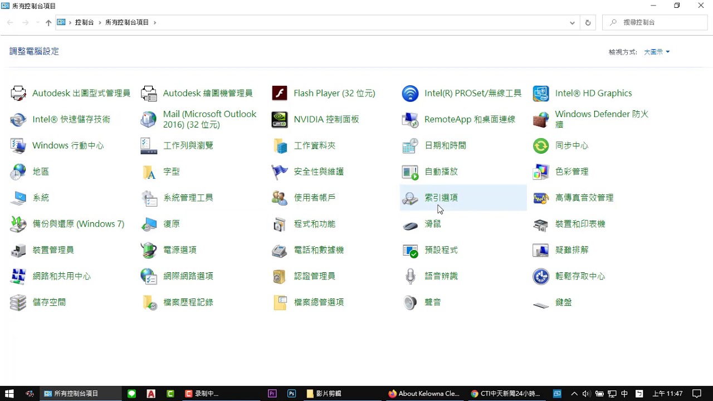Open the recent locations arrow next to Forward
Screen dimensions: 713x401
(x=37, y=23)
